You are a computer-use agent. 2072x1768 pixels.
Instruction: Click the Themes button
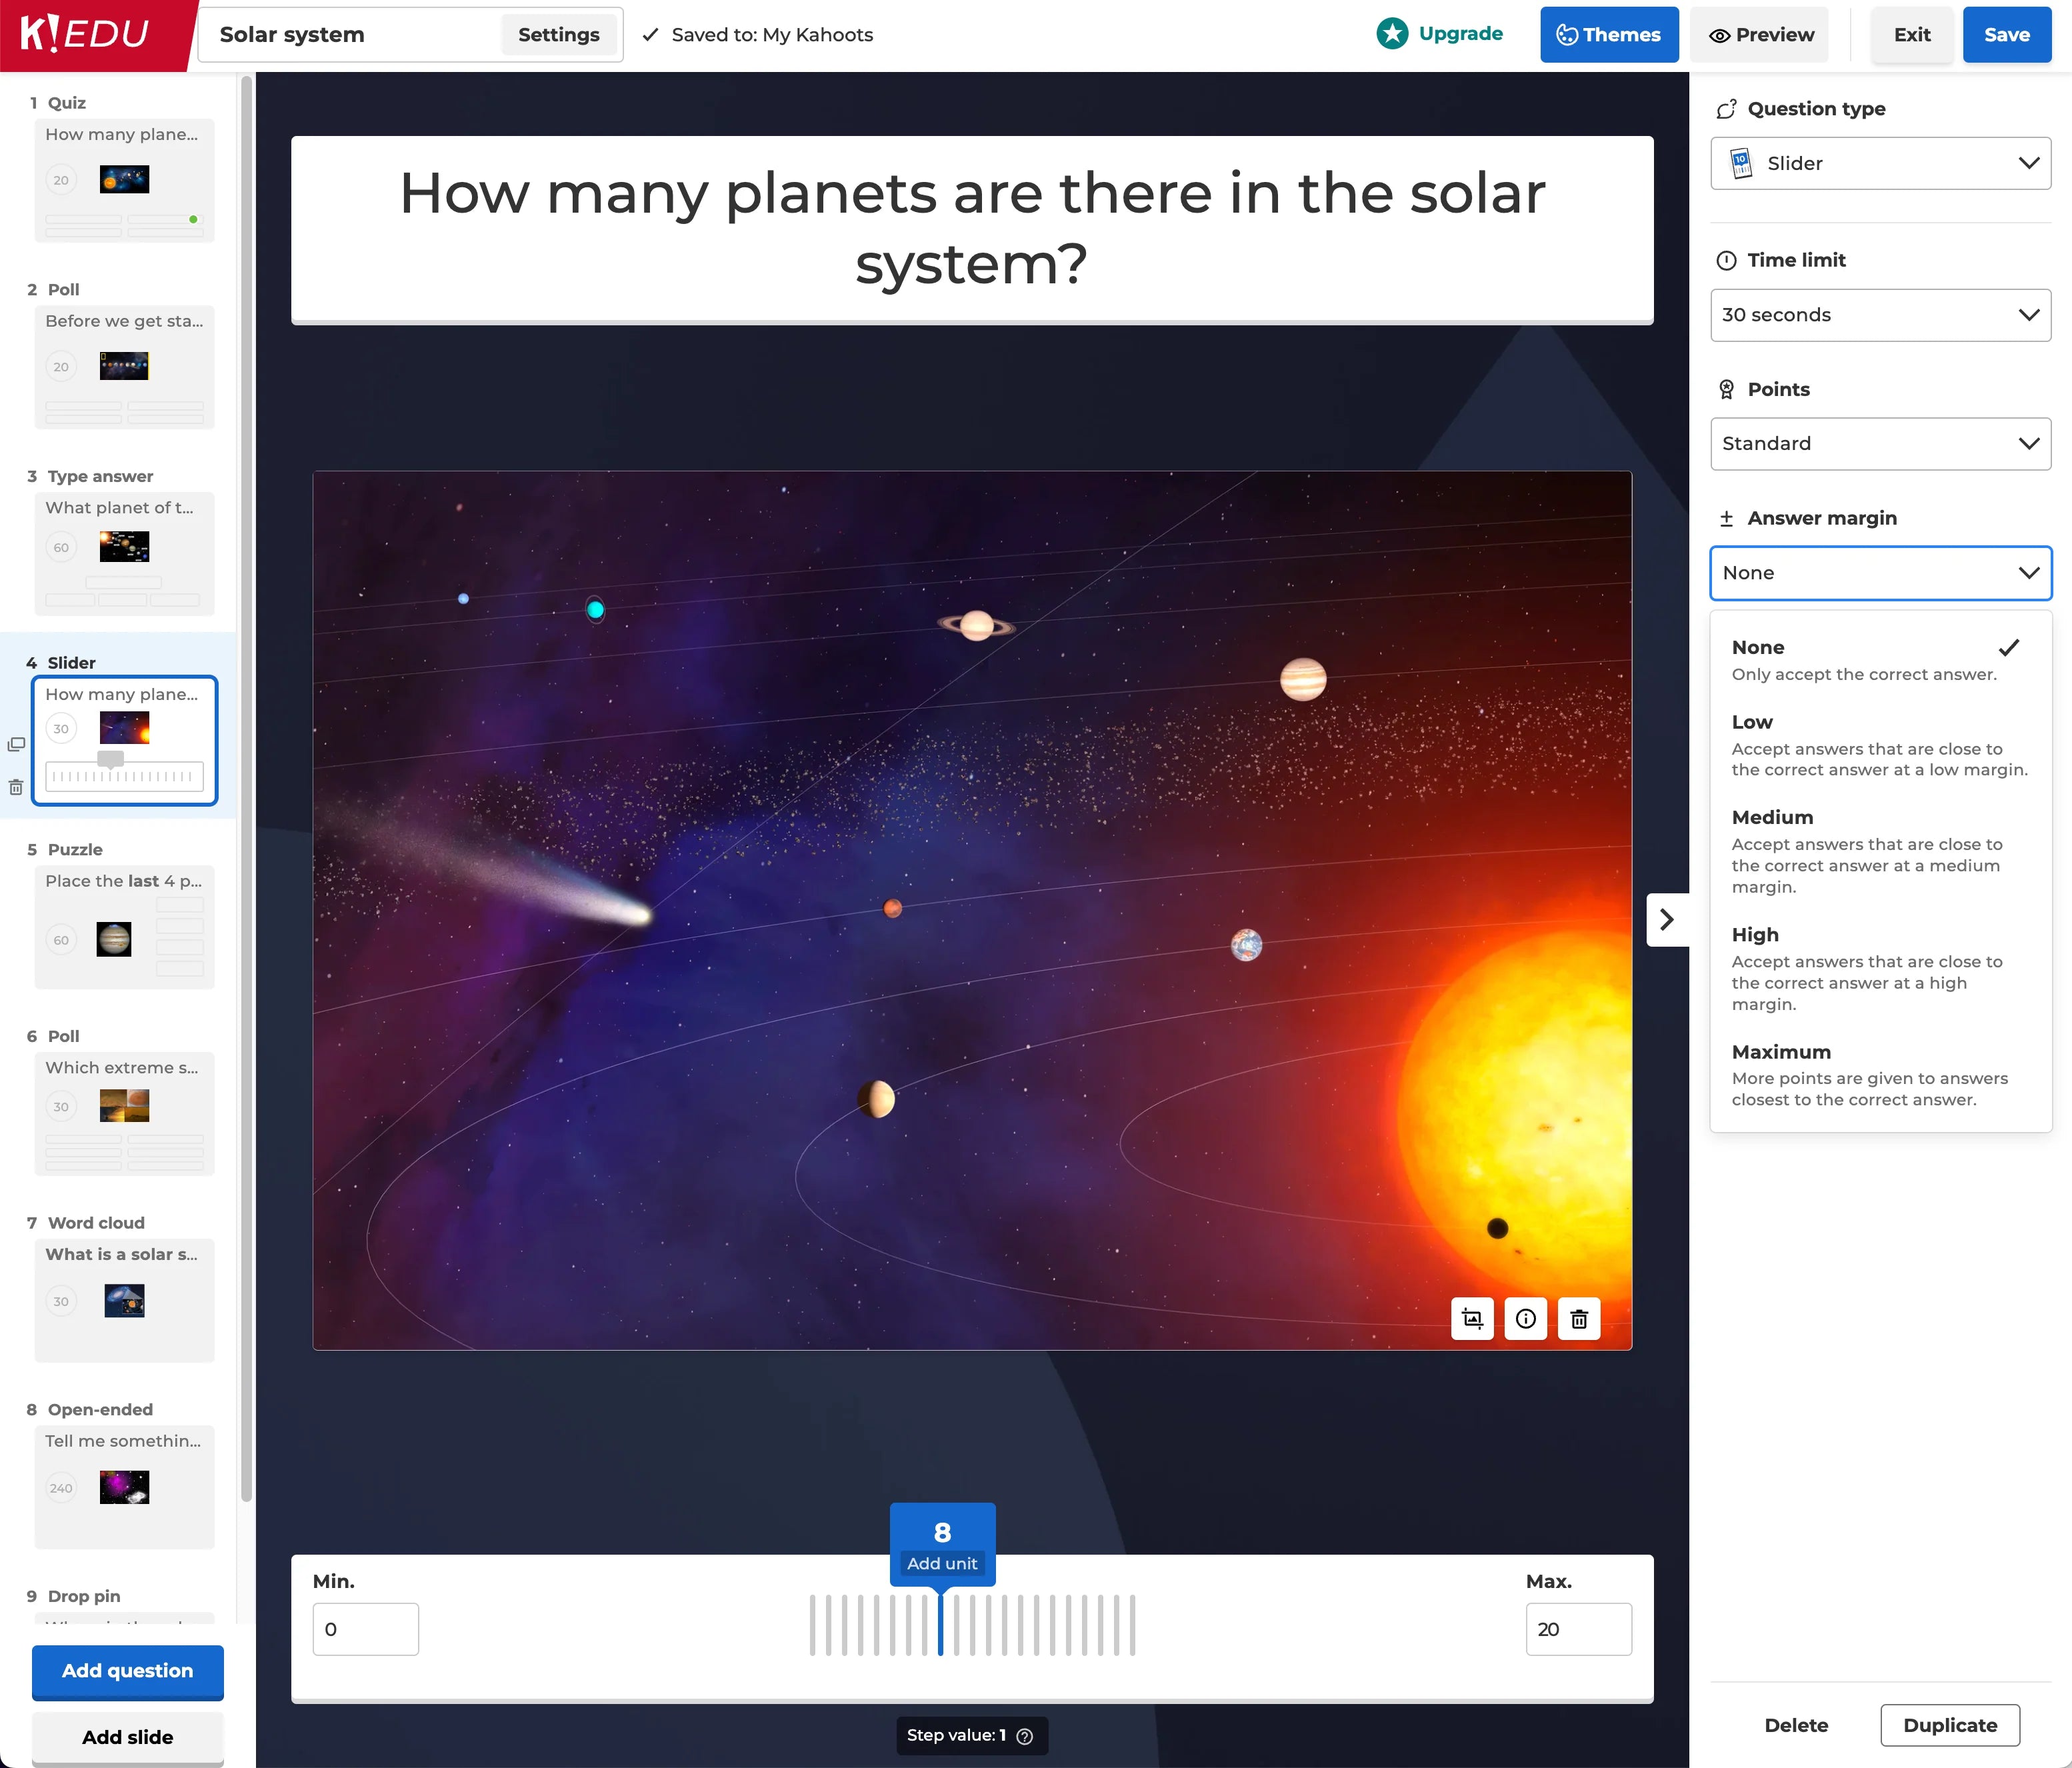click(1608, 34)
